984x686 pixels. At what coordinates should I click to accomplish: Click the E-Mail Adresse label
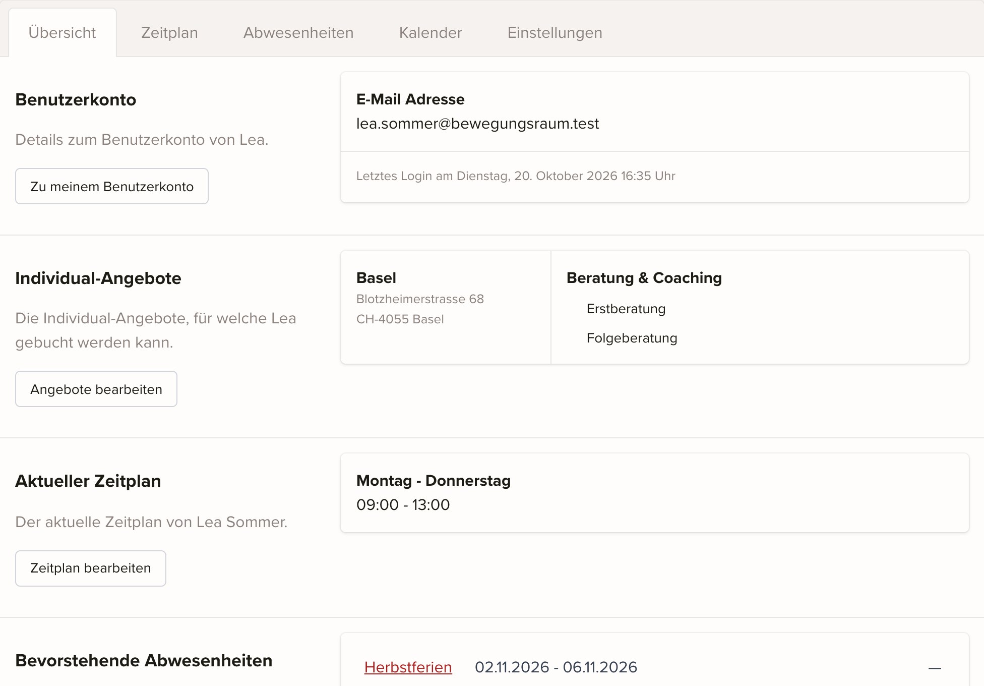410,99
